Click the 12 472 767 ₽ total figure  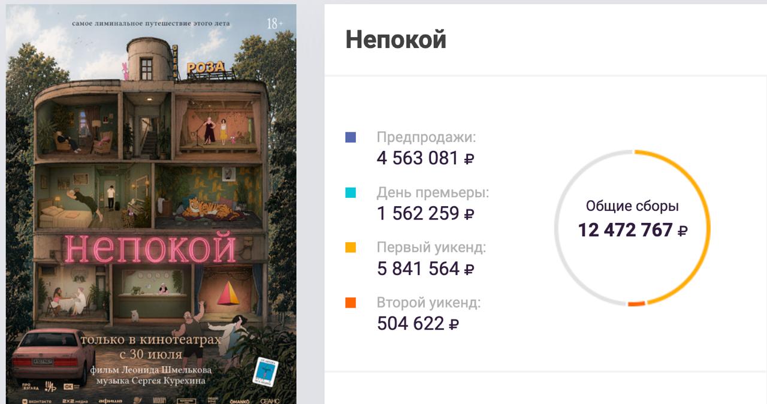(633, 230)
